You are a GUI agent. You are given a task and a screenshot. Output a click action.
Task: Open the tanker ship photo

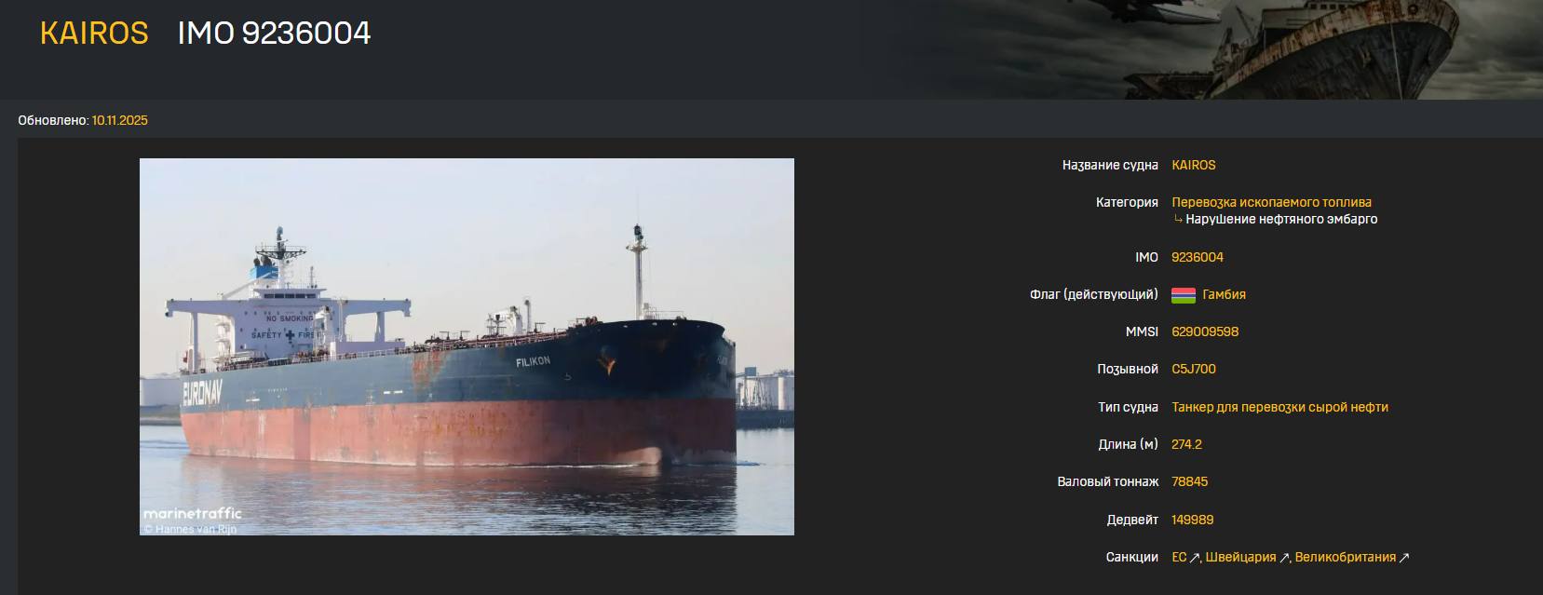[x=467, y=346]
